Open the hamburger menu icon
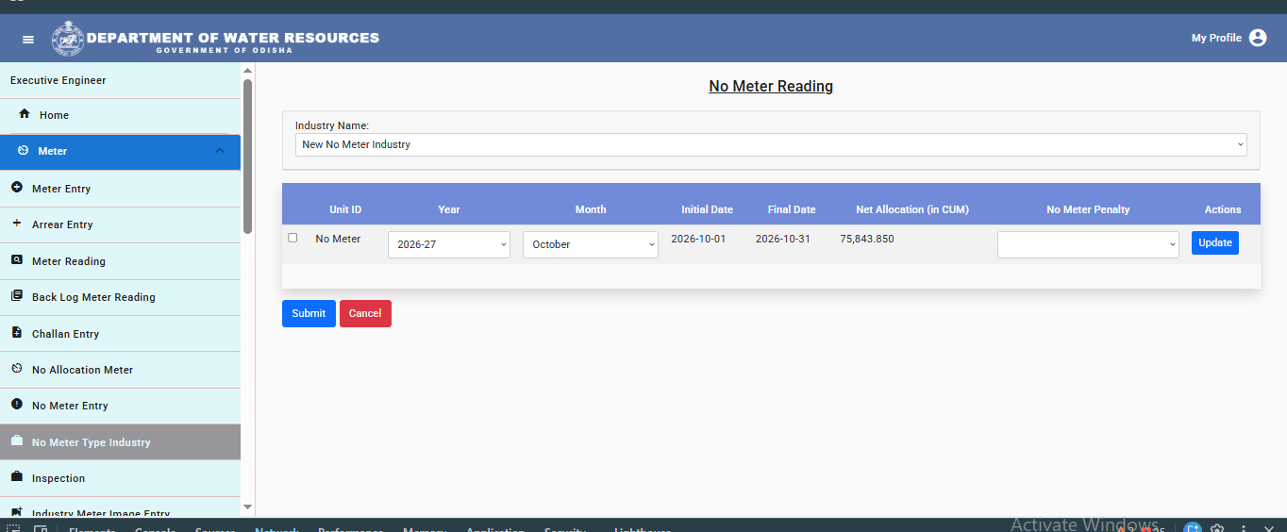 (28, 39)
